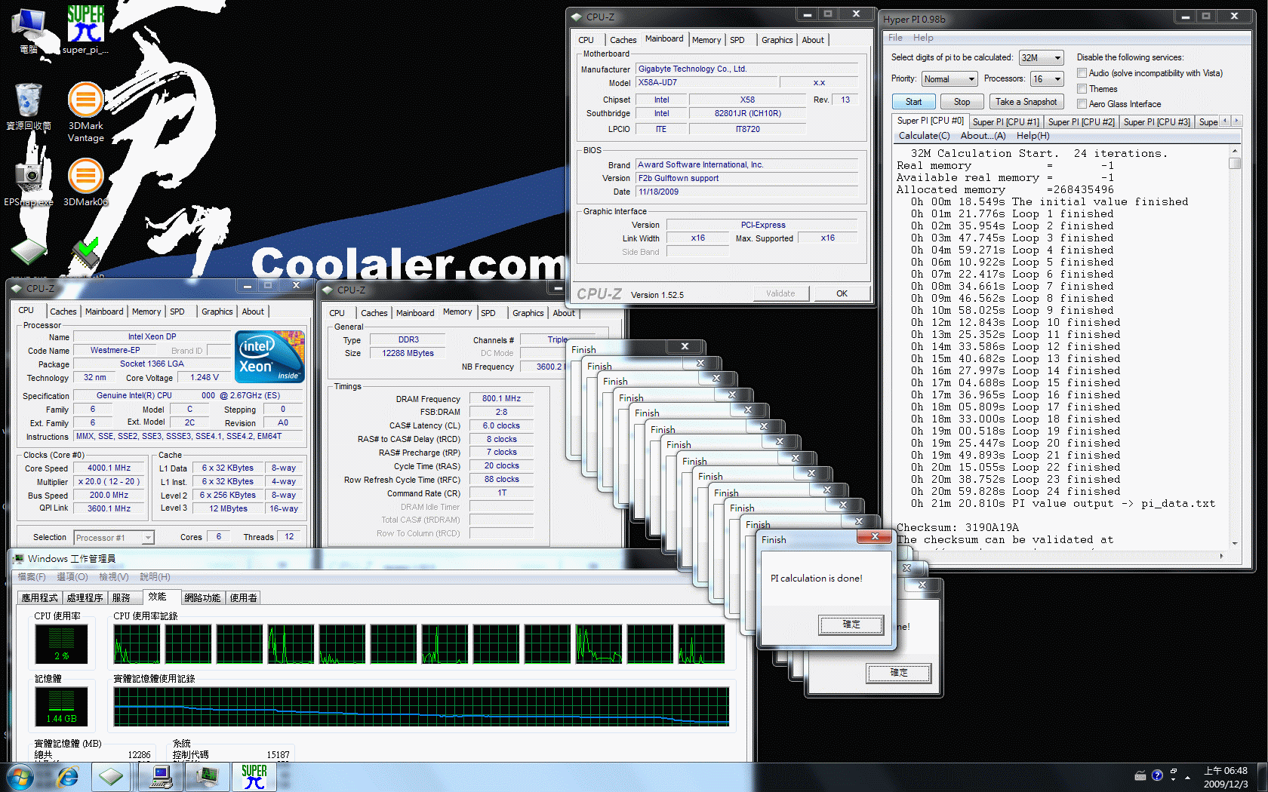Open networking tab 網路功能 in Task Manager
1268x792 pixels.
[202, 597]
